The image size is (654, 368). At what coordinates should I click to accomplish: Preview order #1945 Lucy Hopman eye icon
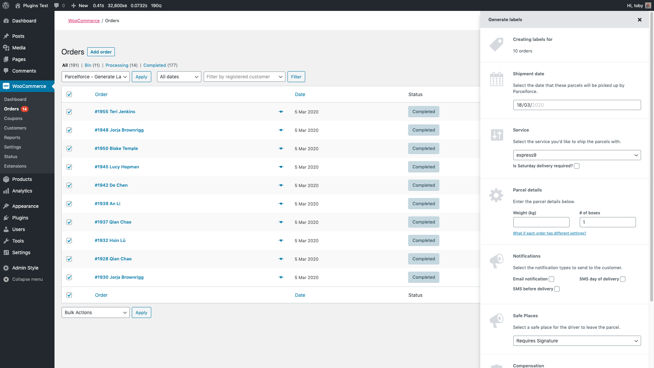281,167
